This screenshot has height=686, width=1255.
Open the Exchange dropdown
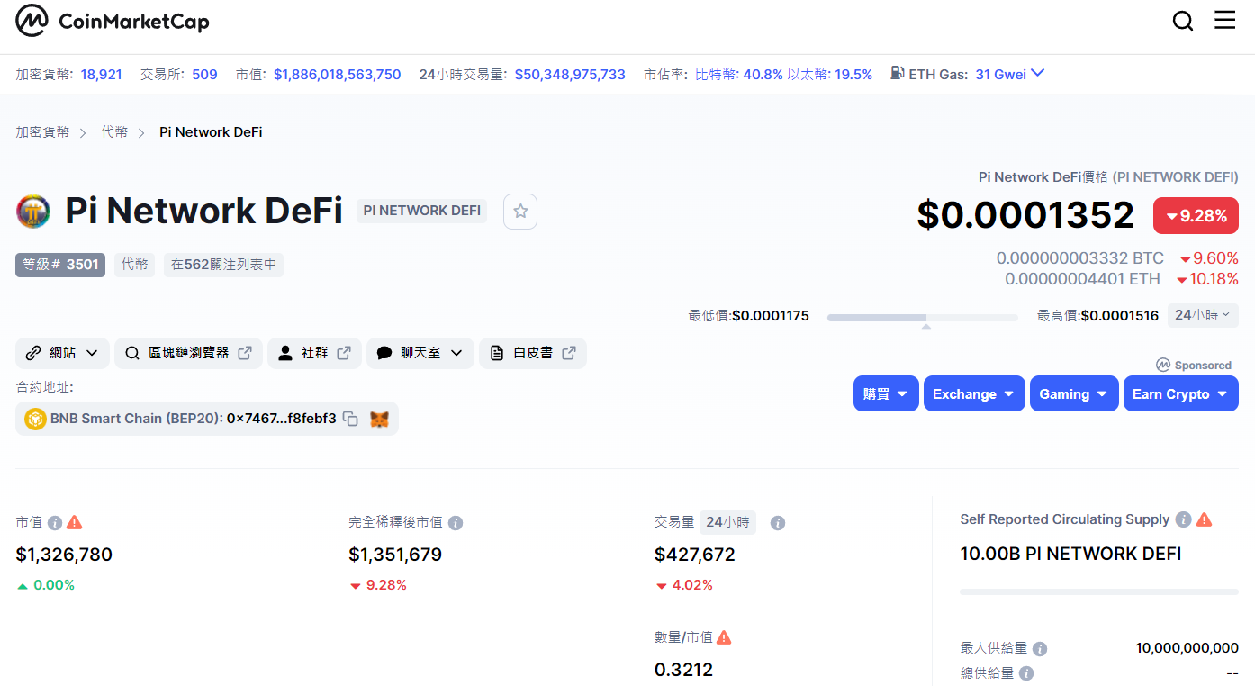974,393
